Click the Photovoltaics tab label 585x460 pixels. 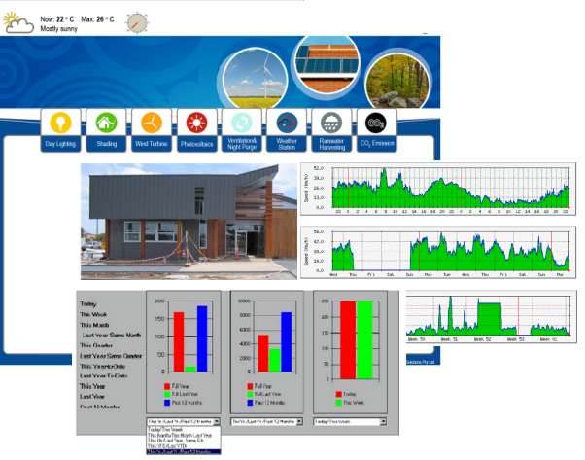coord(197,144)
